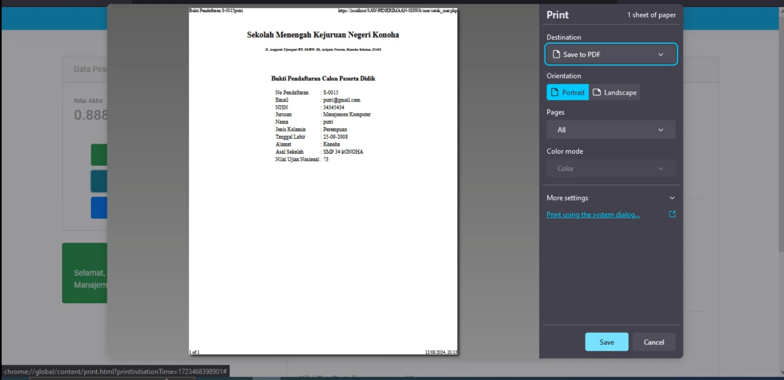Click the print preview page
The width and height of the screenshot is (784, 380).
(x=323, y=181)
